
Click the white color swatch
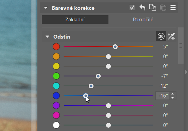(x=56, y=125)
